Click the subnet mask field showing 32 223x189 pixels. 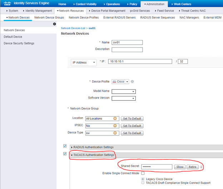point(183,61)
